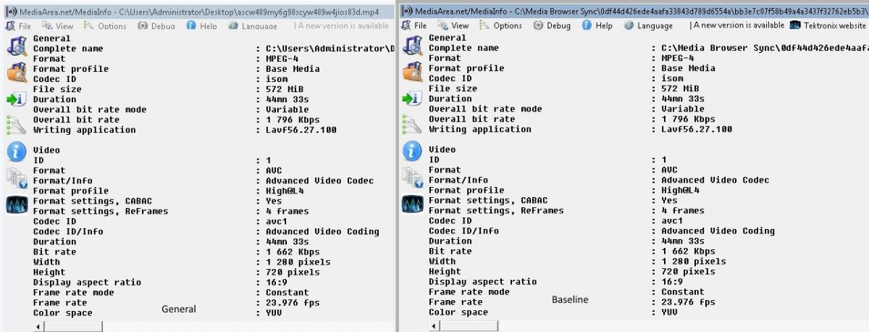Select '23.976 fps' value in left window
Image resolution: width=869 pixels, height=332 pixels.
pos(292,302)
